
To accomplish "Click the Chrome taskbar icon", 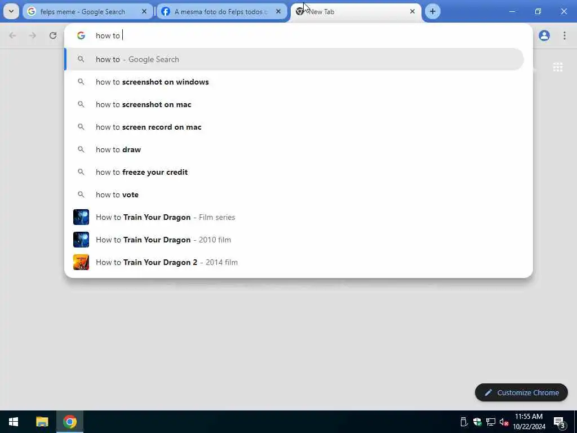I will click(70, 422).
